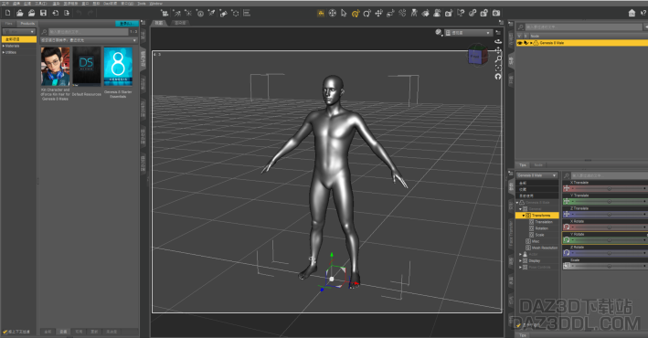Viewport: 648px width, 338px height.
Task: Open the Tools menu in menu bar
Action: [x=142, y=4]
